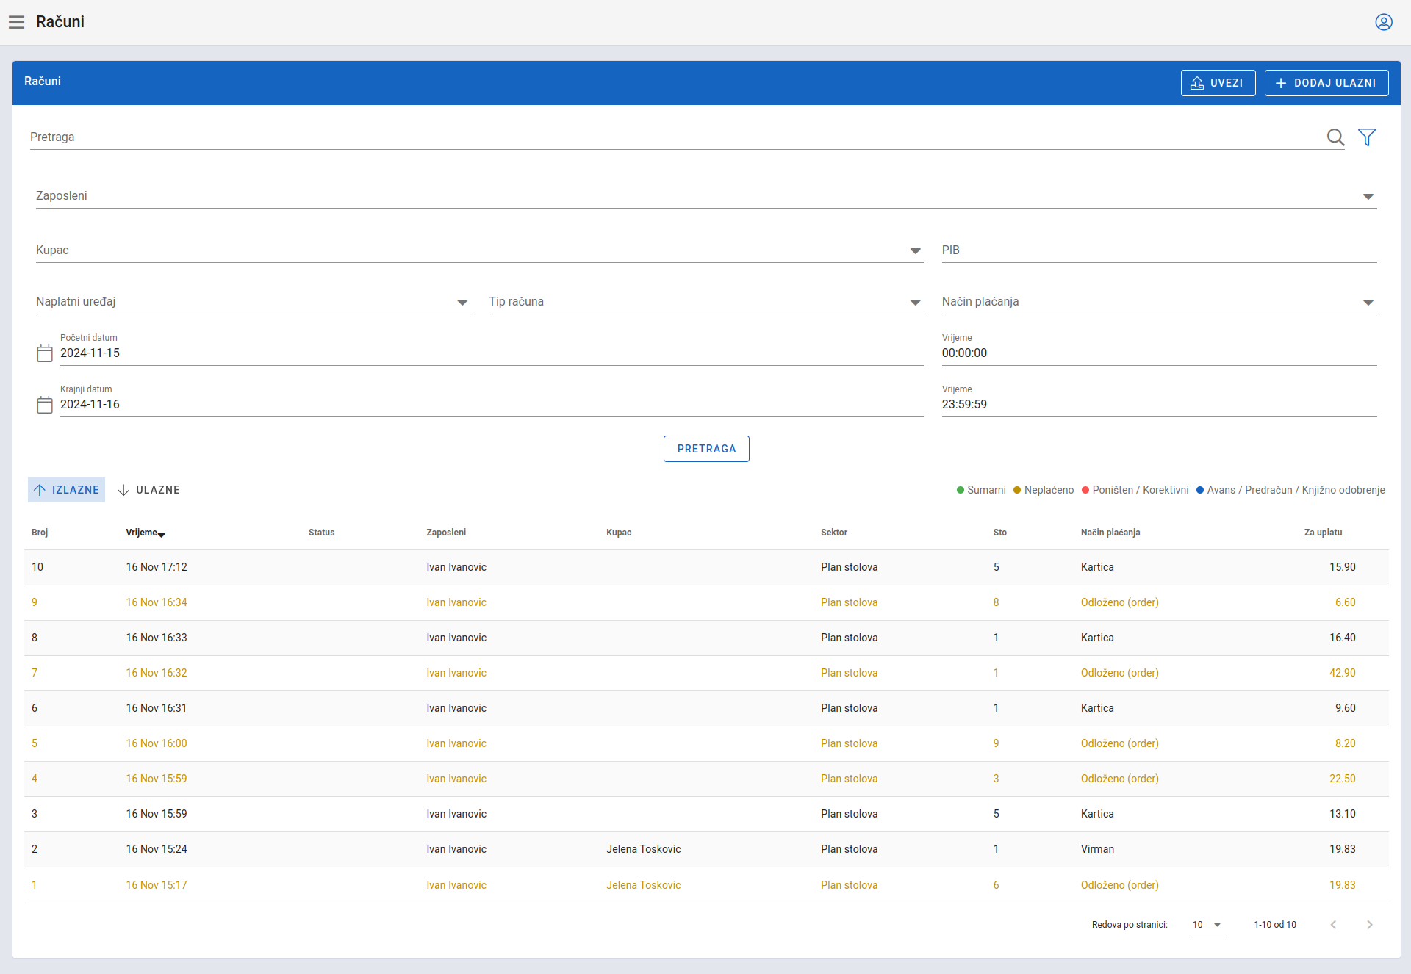1411x974 pixels.
Task: Sort by Zaposleni column header
Action: tap(446, 533)
